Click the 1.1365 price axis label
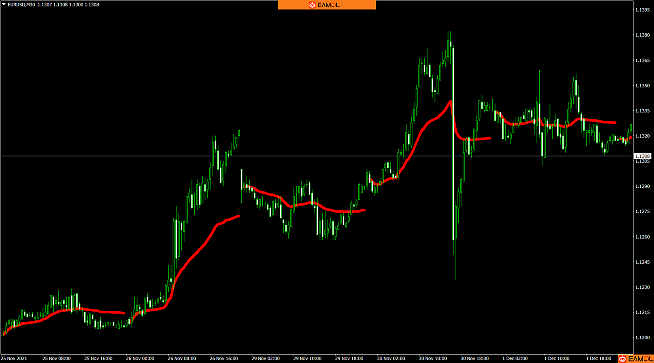Screen dimensions: 654x363 pos(642,60)
